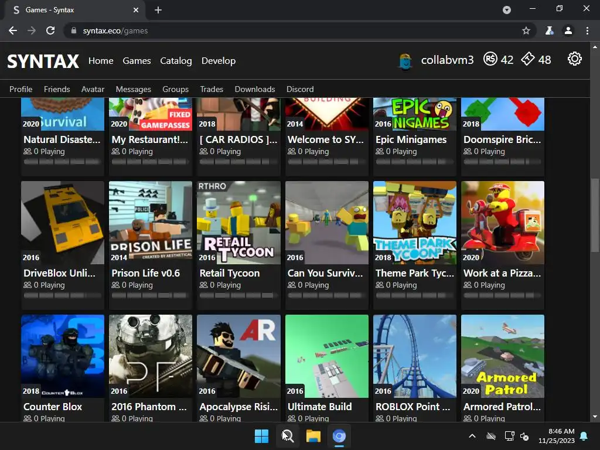The height and width of the screenshot is (450, 600).
Task: Open Discord subnav link
Action: pyautogui.click(x=300, y=89)
